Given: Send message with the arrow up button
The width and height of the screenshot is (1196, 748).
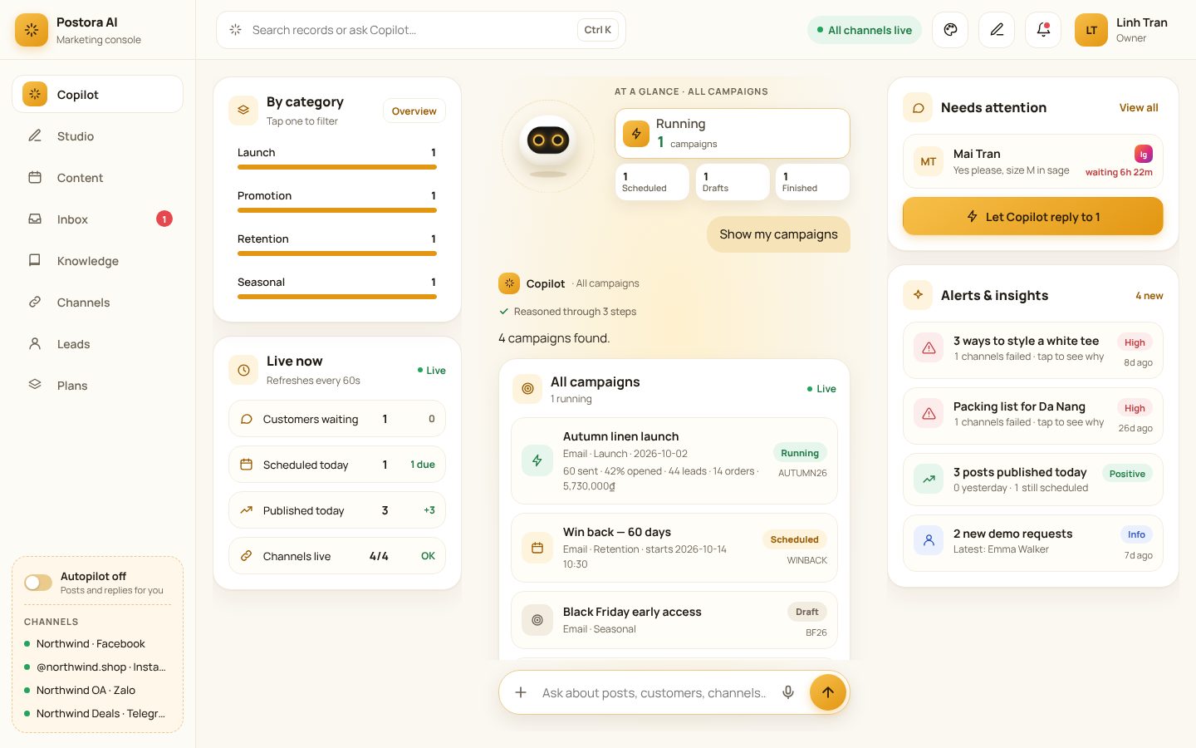Looking at the screenshot, I should (828, 692).
